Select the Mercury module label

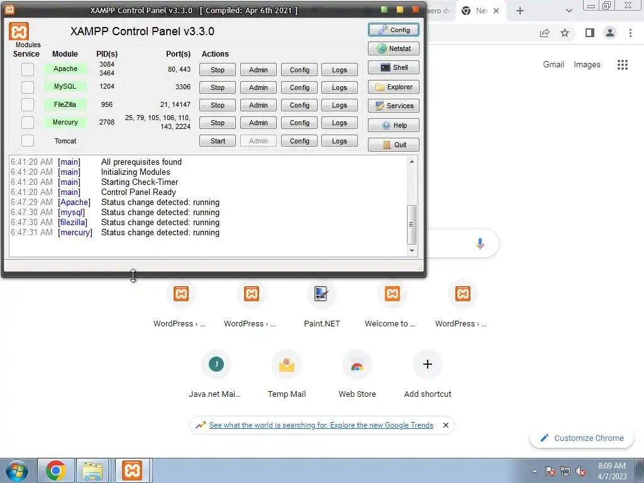pyautogui.click(x=65, y=122)
